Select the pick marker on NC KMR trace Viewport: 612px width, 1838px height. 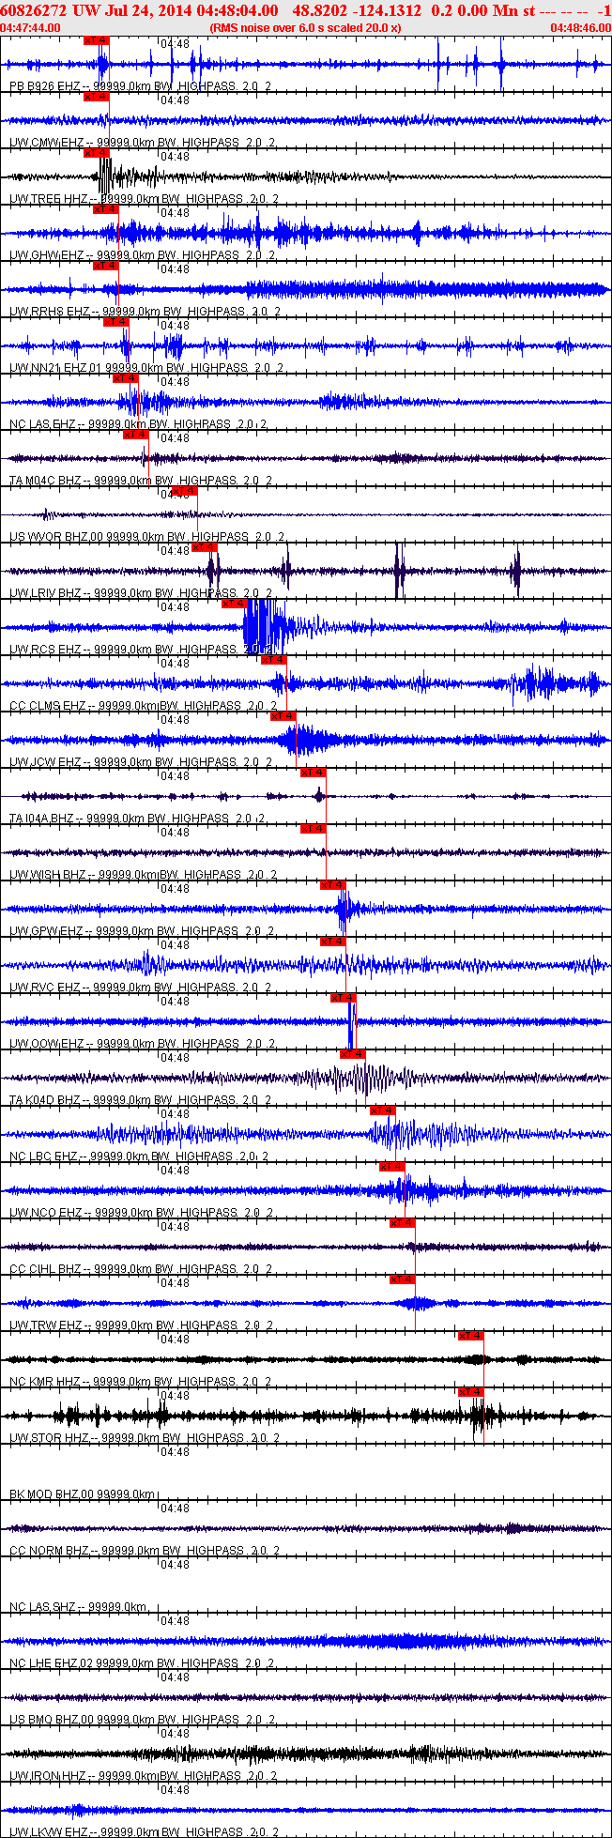coord(471,1336)
